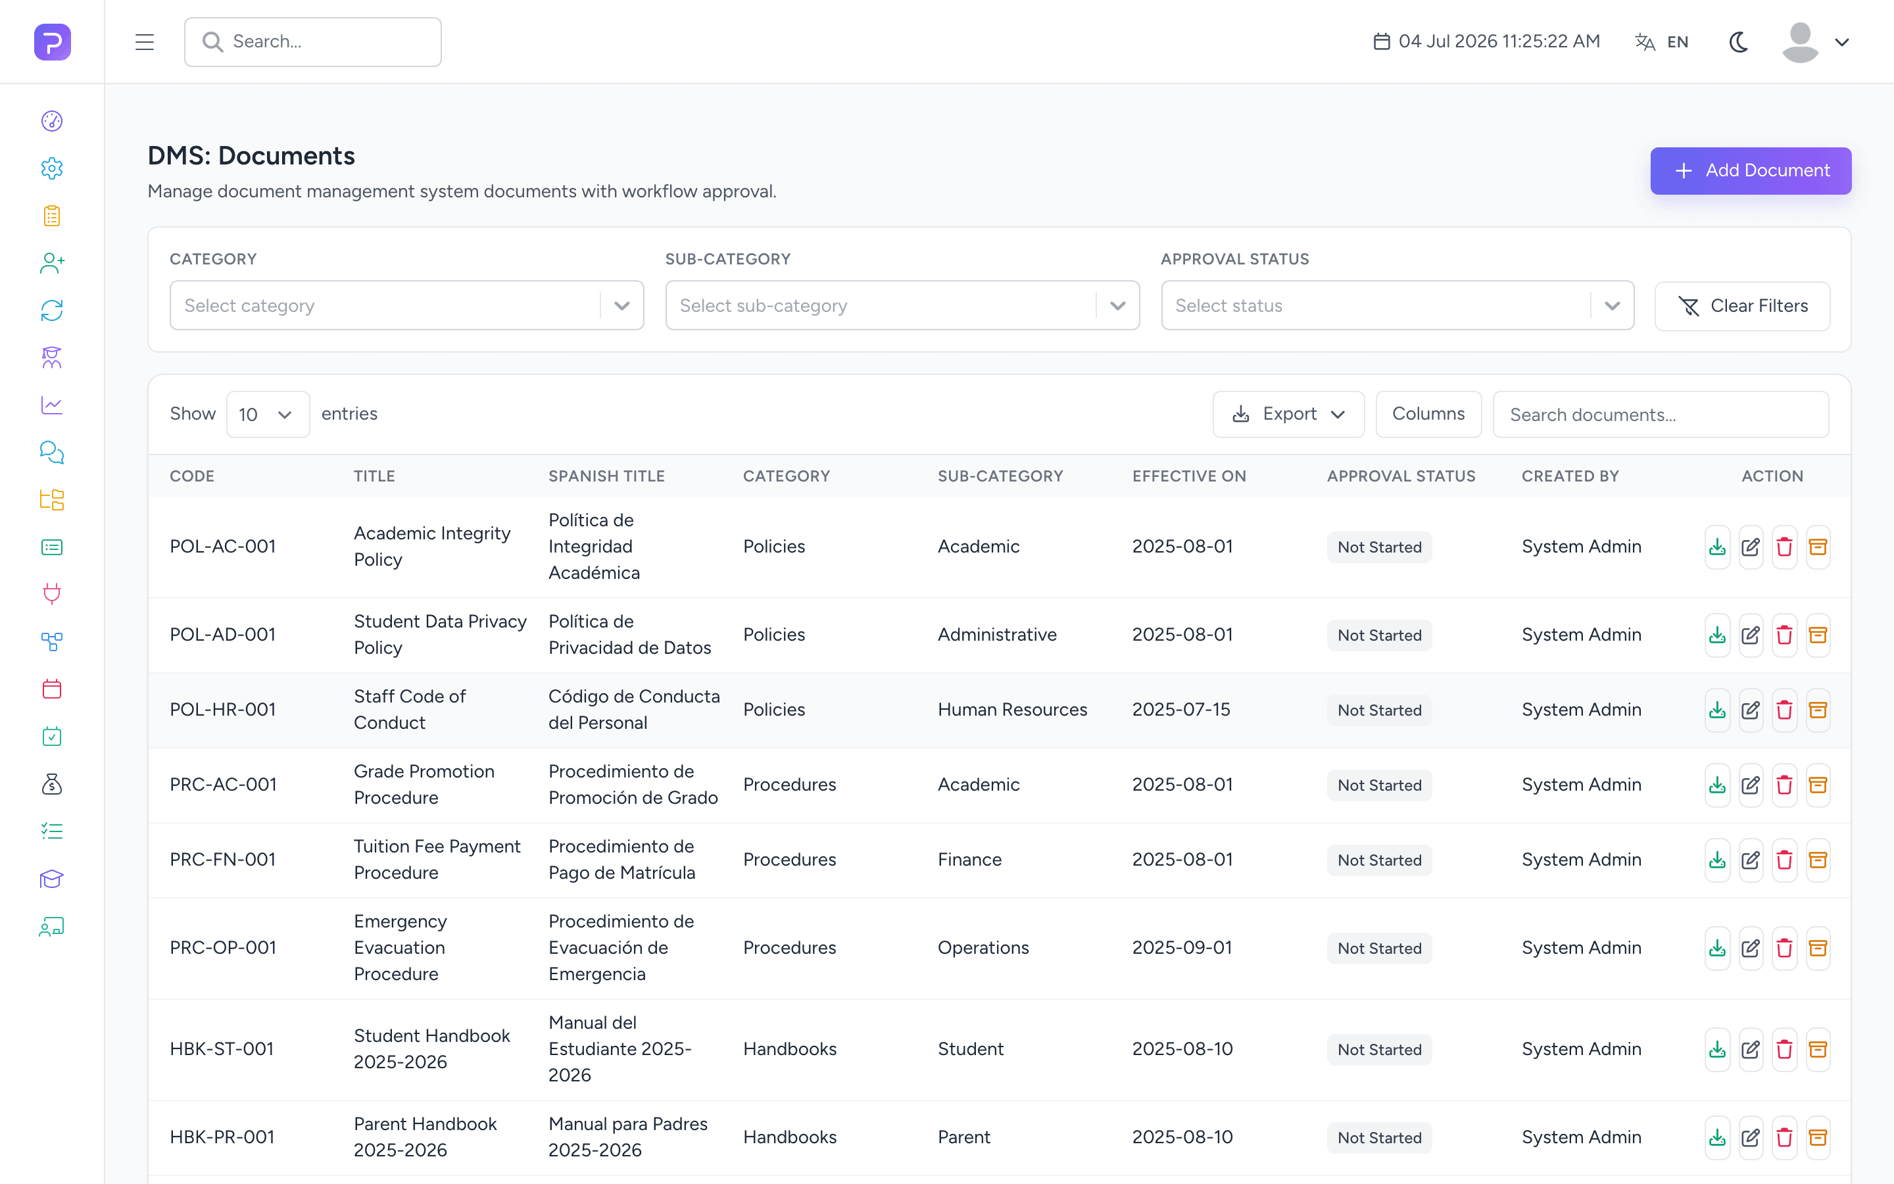The height and width of the screenshot is (1184, 1894).
Task: Sort by CODE column header
Action: [x=192, y=476]
